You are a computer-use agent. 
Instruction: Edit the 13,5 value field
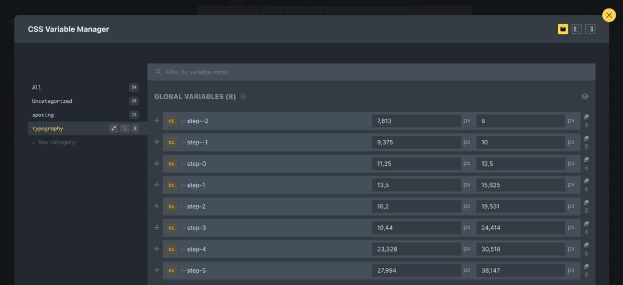point(416,185)
